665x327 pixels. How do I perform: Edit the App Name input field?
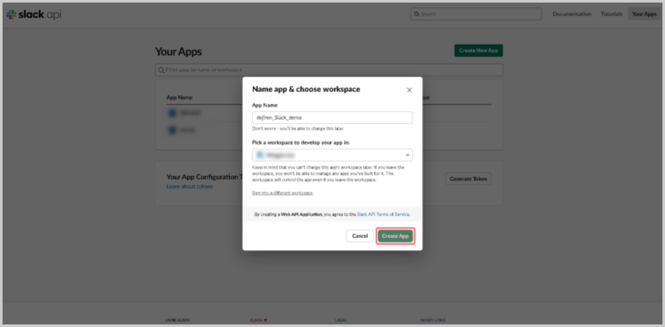(332, 118)
